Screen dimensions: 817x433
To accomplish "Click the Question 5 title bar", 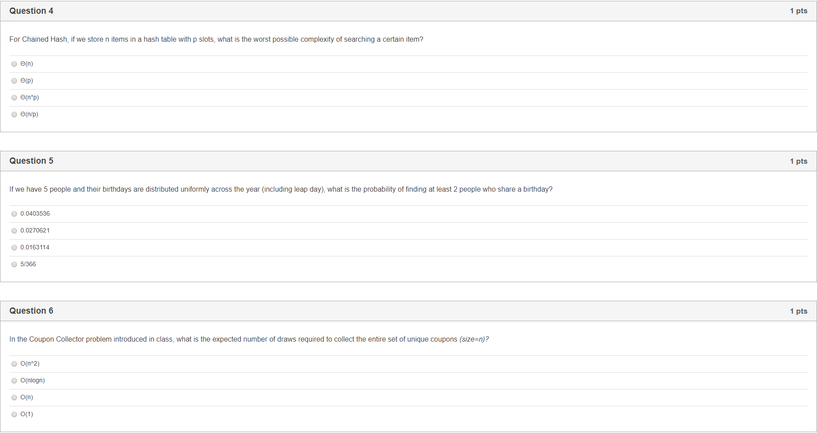I will (x=31, y=161).
